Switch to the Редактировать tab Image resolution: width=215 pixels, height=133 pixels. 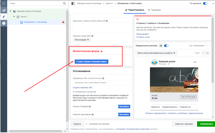pos(135,10)
